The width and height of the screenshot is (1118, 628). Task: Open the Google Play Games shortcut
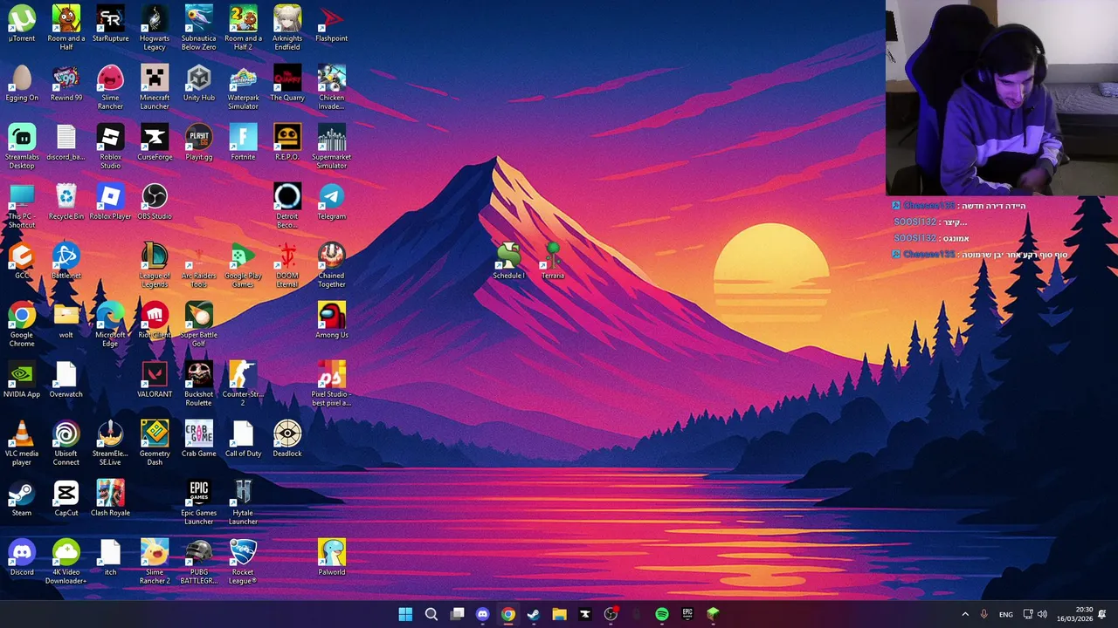pyautogui.click(x=243, y=265)
